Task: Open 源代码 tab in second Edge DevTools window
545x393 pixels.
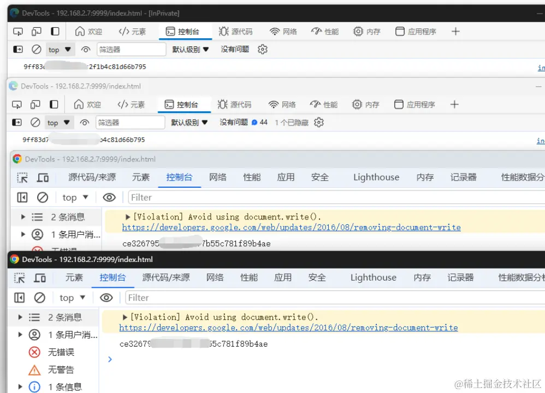Action: [x=235, y=105]
